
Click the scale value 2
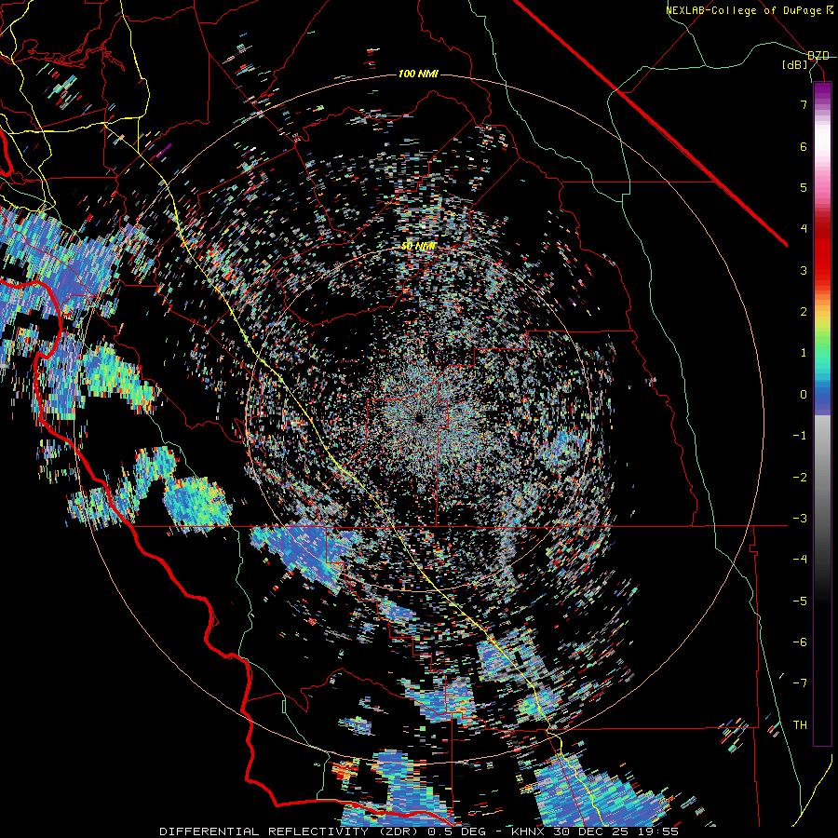[804, 312]
